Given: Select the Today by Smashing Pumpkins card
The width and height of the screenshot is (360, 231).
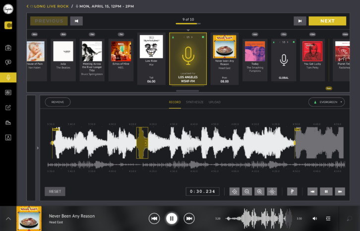Looking at the screenshot, I should [x=255, y=60].
